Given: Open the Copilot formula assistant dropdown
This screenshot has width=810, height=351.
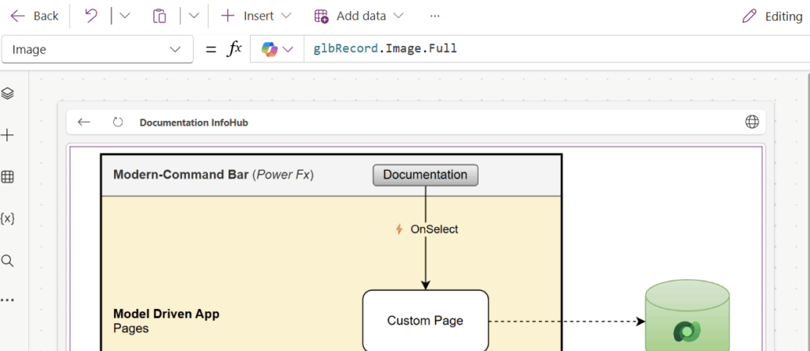Looking at the screenshot, I should 277,49.
